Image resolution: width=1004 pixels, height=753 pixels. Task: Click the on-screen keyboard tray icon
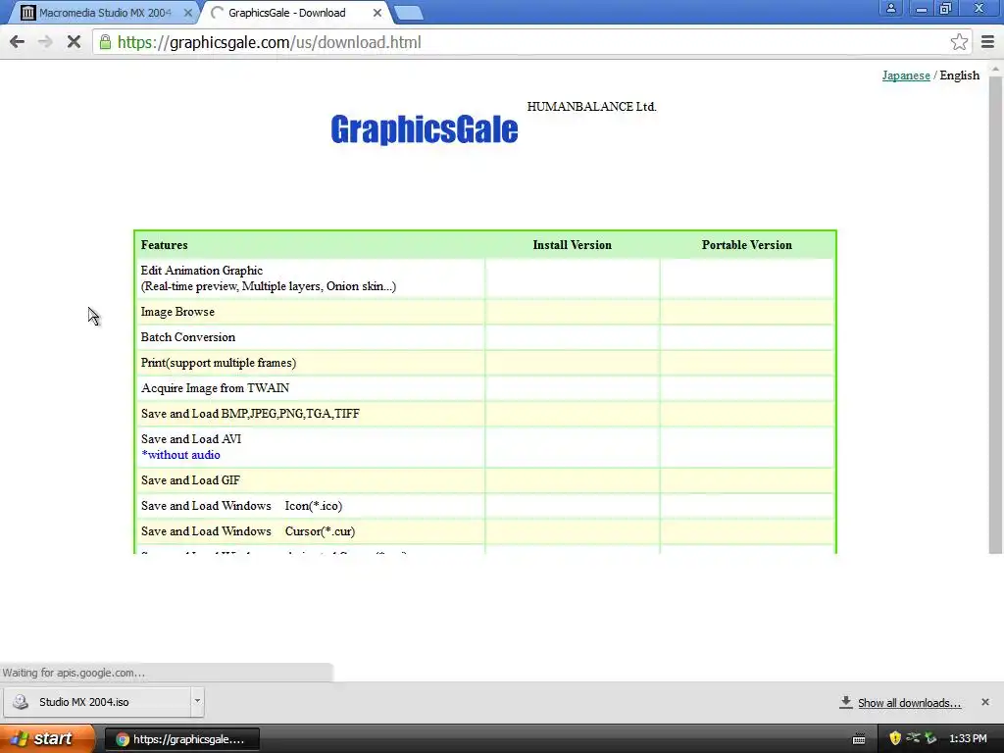pos(859,739)
